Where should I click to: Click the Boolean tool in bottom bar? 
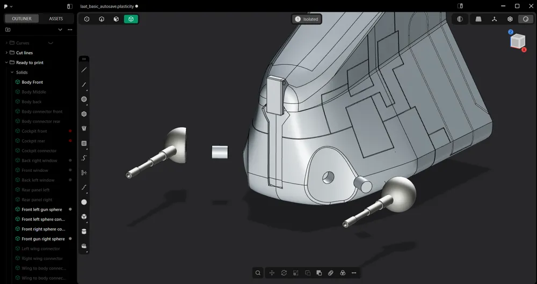(x=319, y=273)
